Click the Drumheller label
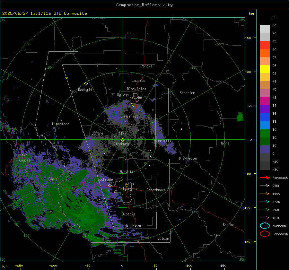 coord(188,158)
